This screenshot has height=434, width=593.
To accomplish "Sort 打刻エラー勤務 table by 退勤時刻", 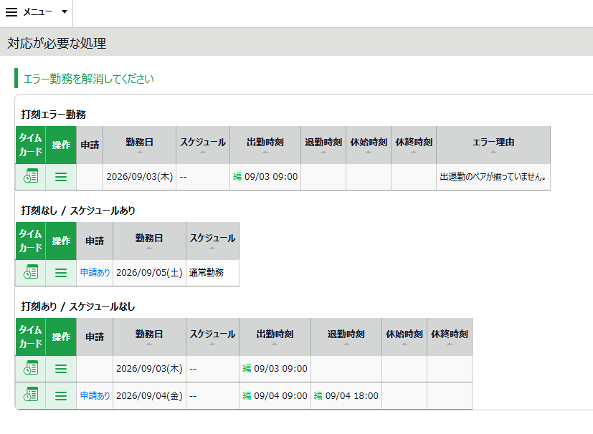I will [323, 145].
